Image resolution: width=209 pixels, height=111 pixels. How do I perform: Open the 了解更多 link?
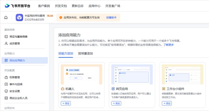tap(169, 45)
